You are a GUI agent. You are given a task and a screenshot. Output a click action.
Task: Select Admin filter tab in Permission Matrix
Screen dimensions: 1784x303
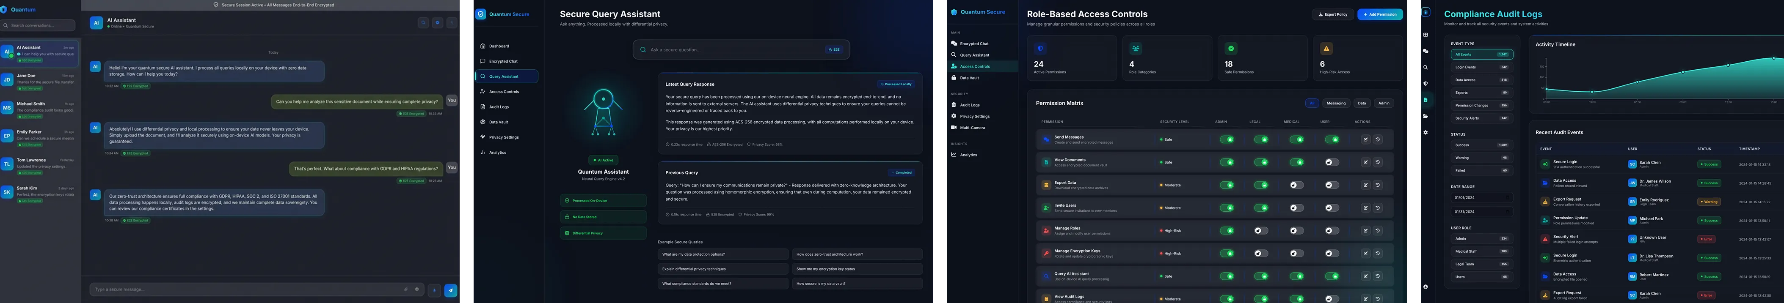(1384, 104)
